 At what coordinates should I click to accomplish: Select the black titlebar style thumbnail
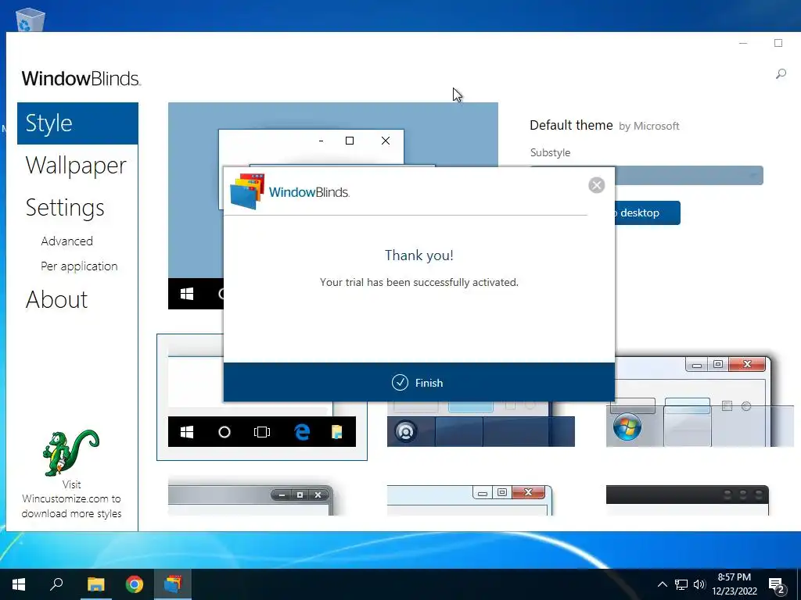click(687, 500)
